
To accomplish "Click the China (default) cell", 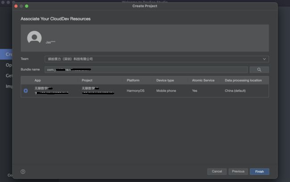I will point(235,91).
